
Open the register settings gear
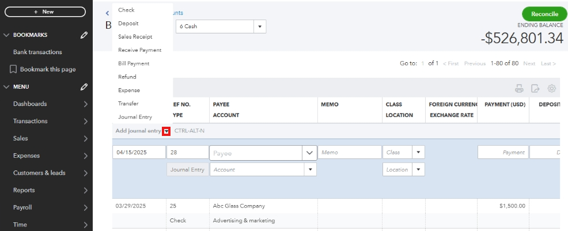pyautogui.click(x=551, y=88)
